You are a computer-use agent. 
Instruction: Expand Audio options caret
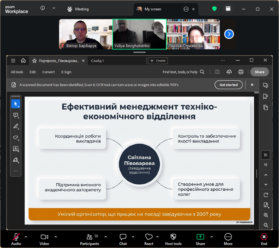pos(26,237)
